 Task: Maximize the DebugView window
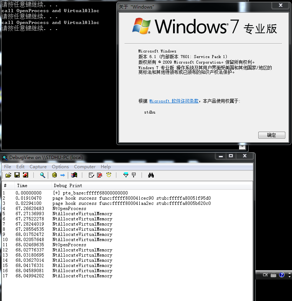point(231,156)
